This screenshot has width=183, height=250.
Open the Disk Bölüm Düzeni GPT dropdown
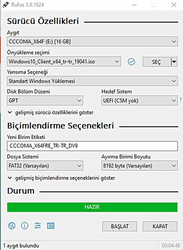click(45, 101)
